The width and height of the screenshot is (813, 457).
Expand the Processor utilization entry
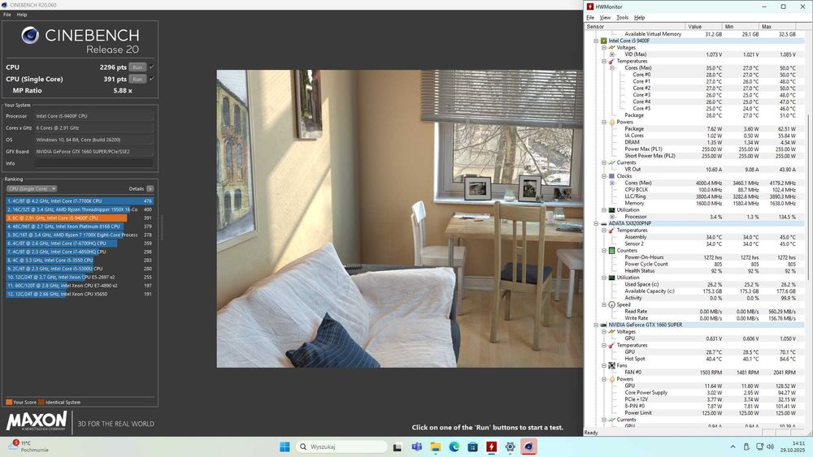612,217
